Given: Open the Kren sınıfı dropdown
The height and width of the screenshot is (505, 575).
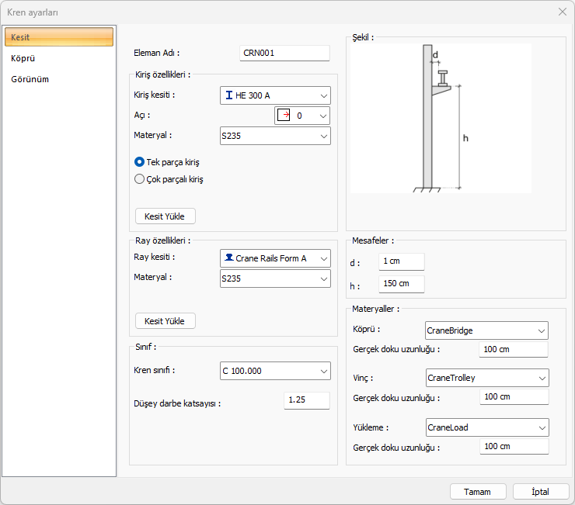Looking at the screenshot, I should 275,371.
